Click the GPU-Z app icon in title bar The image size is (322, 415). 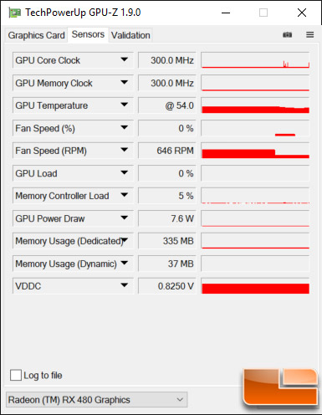(14, 13)
